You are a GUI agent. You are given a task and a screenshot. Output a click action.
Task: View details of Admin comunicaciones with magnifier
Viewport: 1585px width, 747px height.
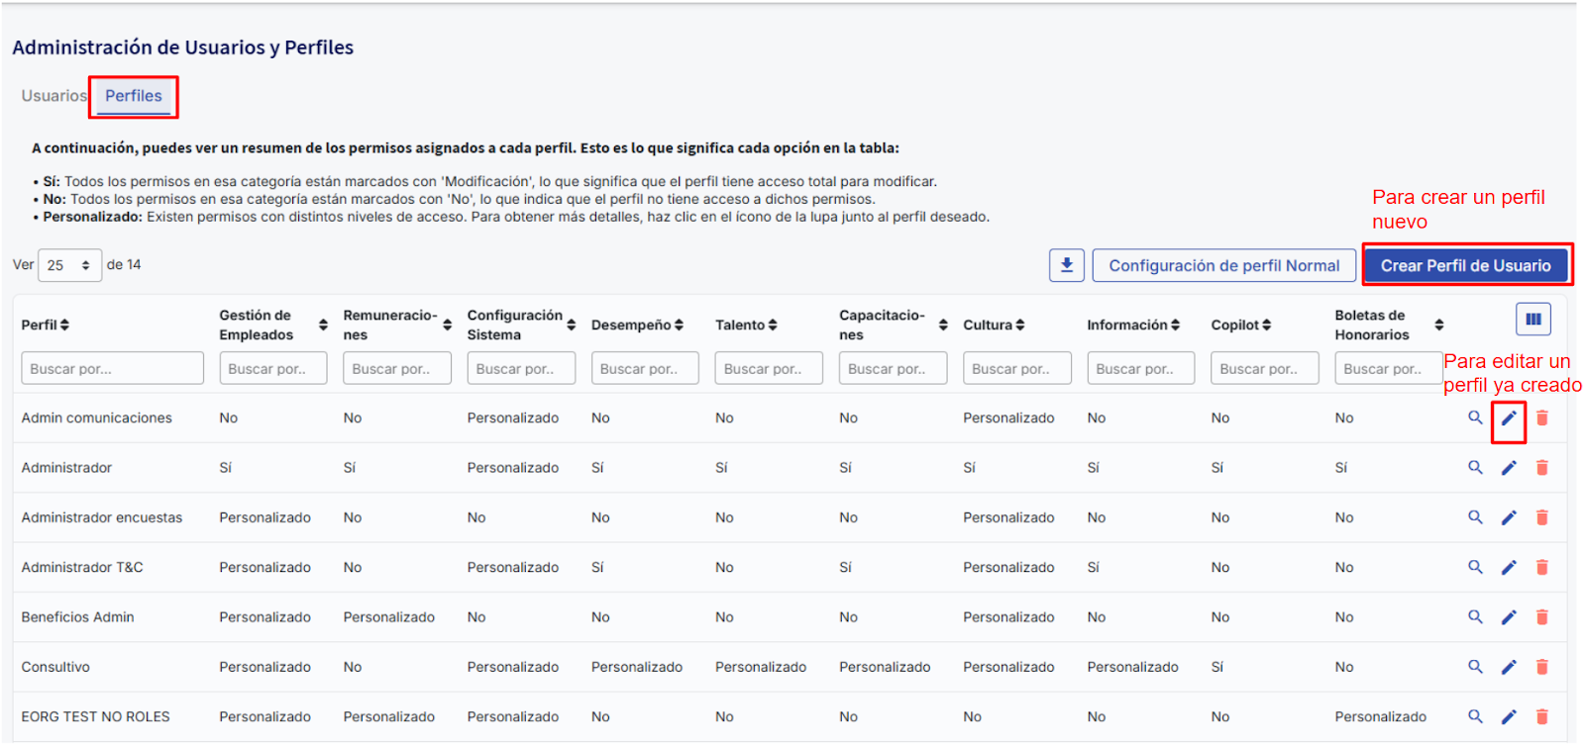pos(1475,418)
